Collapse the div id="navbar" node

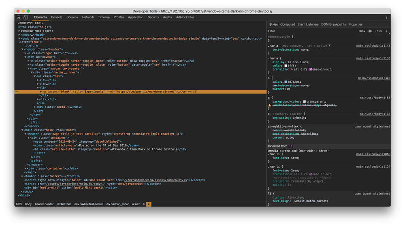(26, 57)
